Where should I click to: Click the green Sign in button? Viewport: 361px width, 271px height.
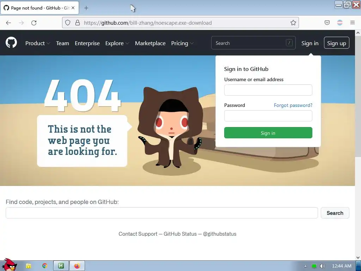[268, 133]
